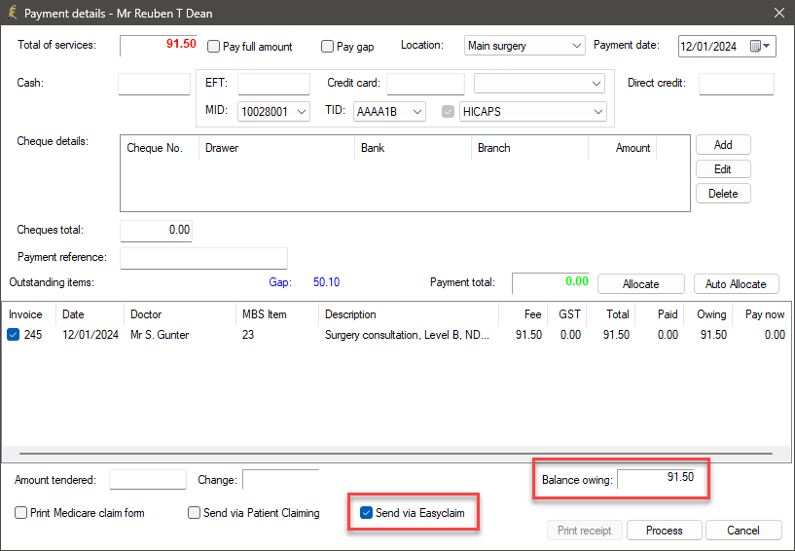
Task: Click the Balance owing field
Action: pos(657,478)
